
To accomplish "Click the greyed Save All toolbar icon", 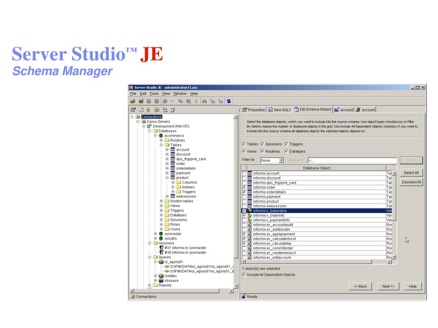I will [157, 101].
